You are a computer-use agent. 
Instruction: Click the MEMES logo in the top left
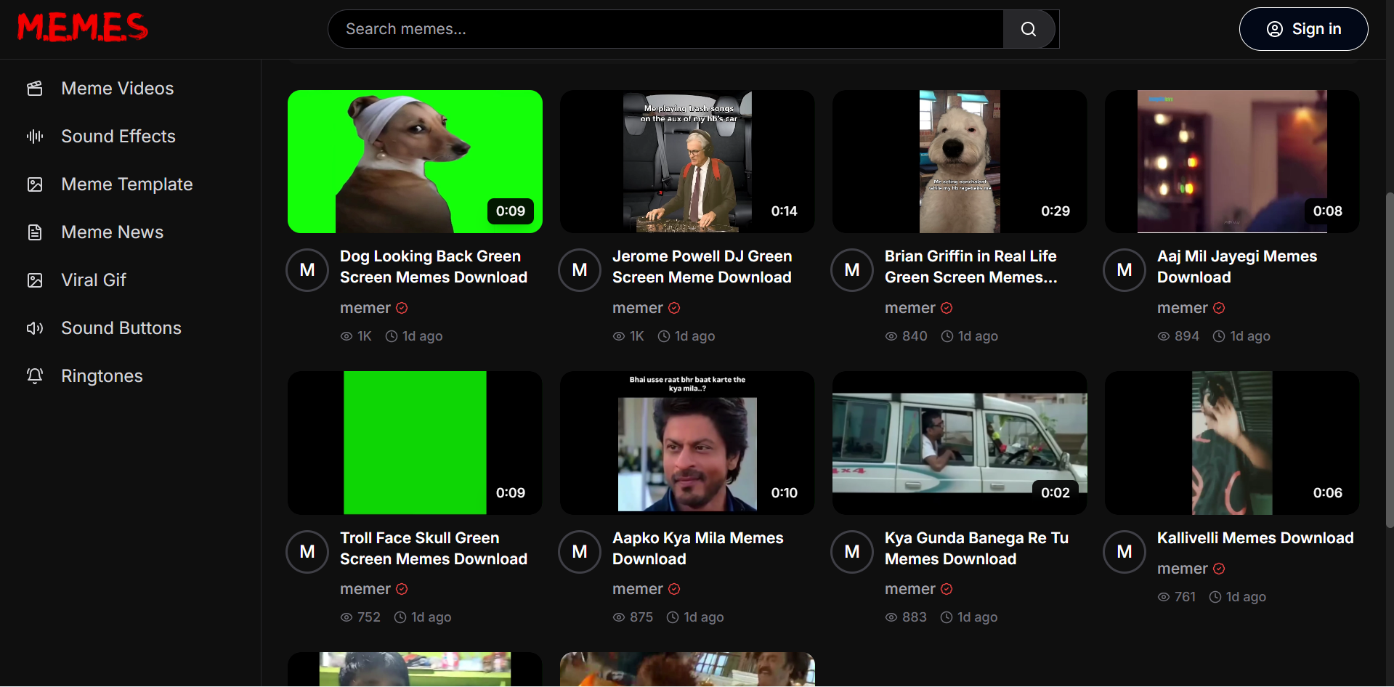pyautogui.click(x=82, y=28)
